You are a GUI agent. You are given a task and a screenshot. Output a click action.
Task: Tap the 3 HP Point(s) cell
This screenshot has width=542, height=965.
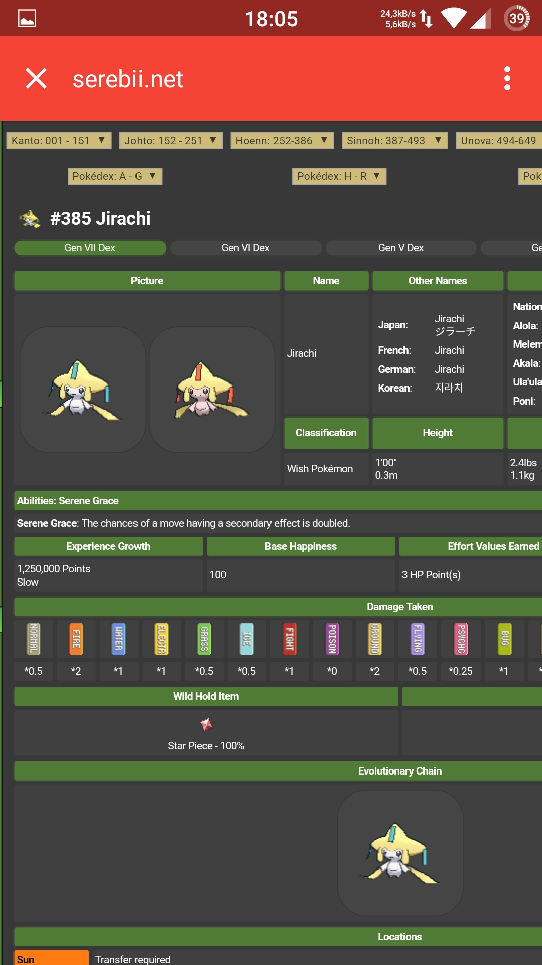pyautogui.click(x=471, y=575)
